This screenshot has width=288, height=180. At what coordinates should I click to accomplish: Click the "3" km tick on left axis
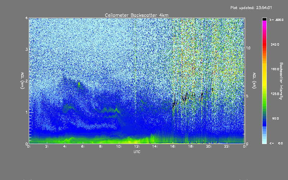coord(27,49)
